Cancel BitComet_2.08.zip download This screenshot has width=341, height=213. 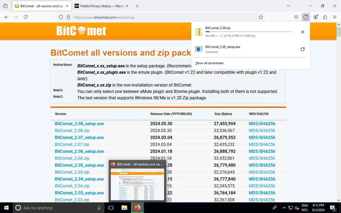(x=302, y=32)
